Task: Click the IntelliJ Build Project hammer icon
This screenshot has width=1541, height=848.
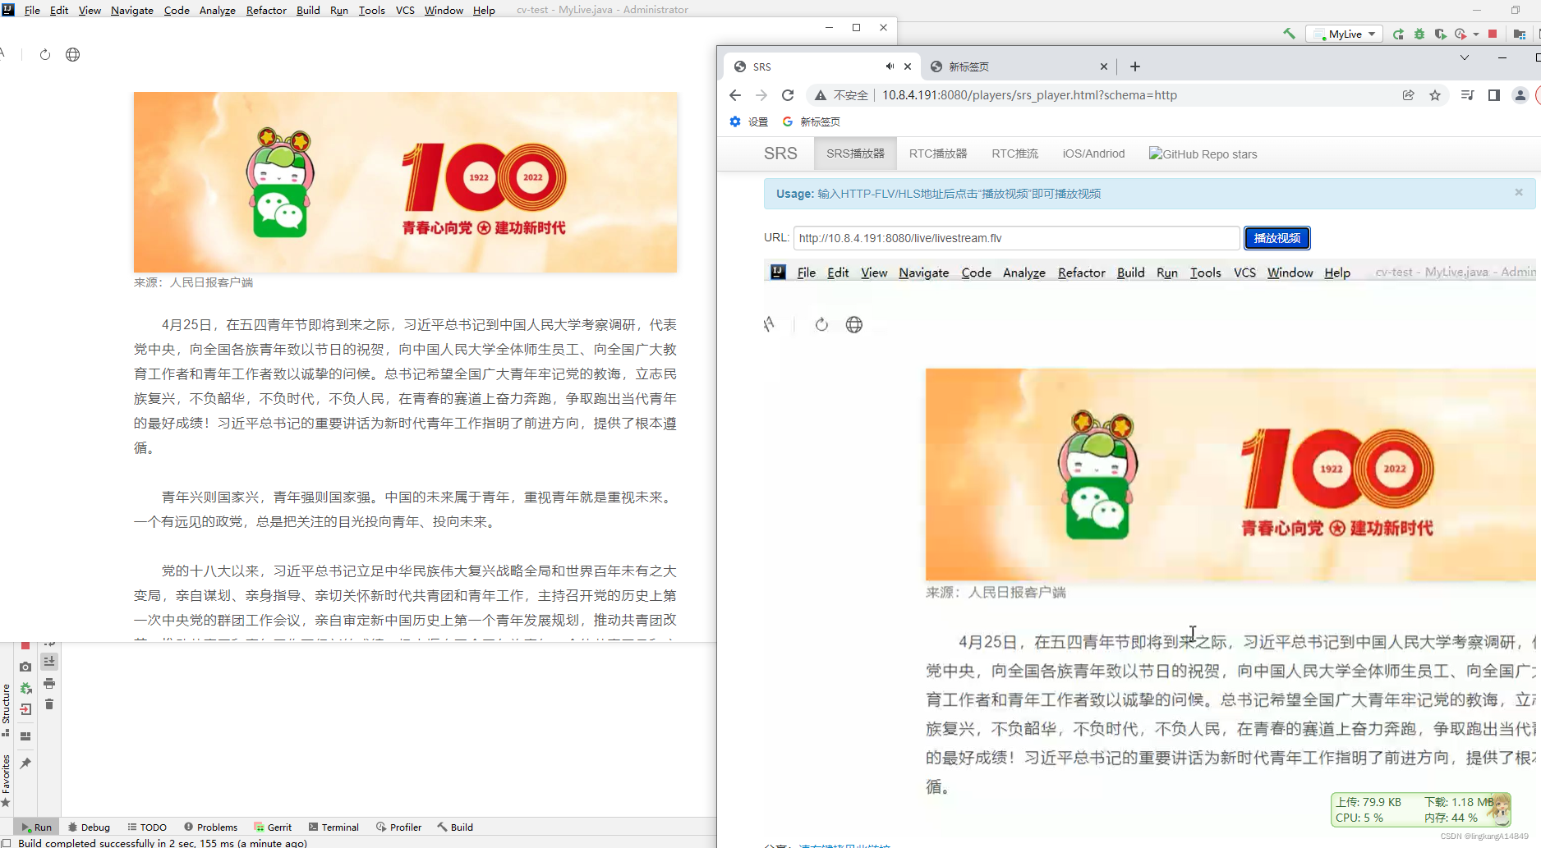Action: tap(1289, 34)
